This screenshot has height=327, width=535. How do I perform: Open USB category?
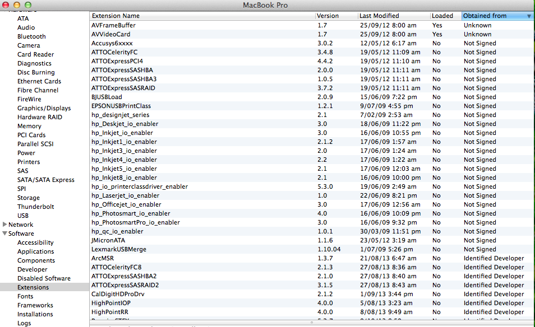point(23,216)
